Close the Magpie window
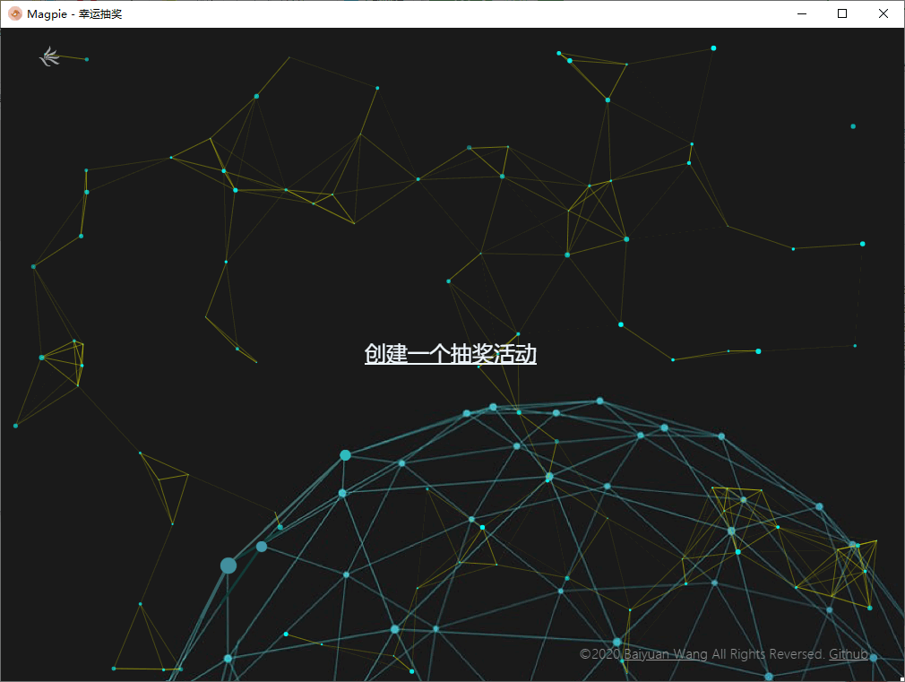This screenshot has width=905, height=682. point(883,13)
